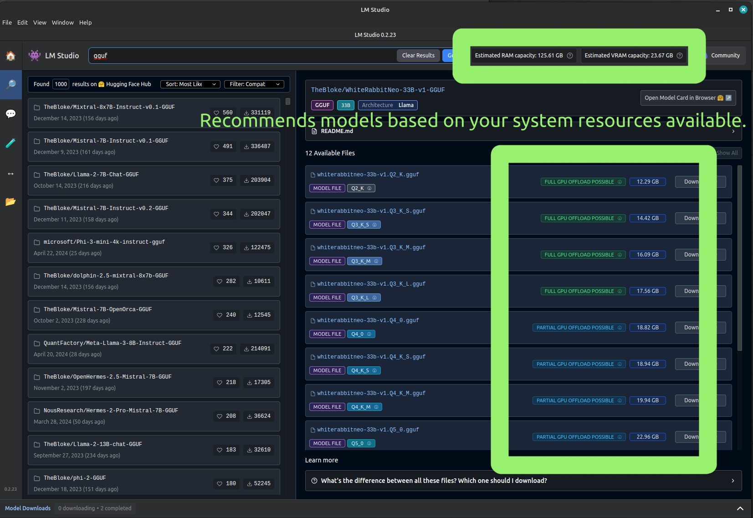Open the Filter: Compat dropdown
Viewport: 753px width, 518px height.
(x=254, y=84)
